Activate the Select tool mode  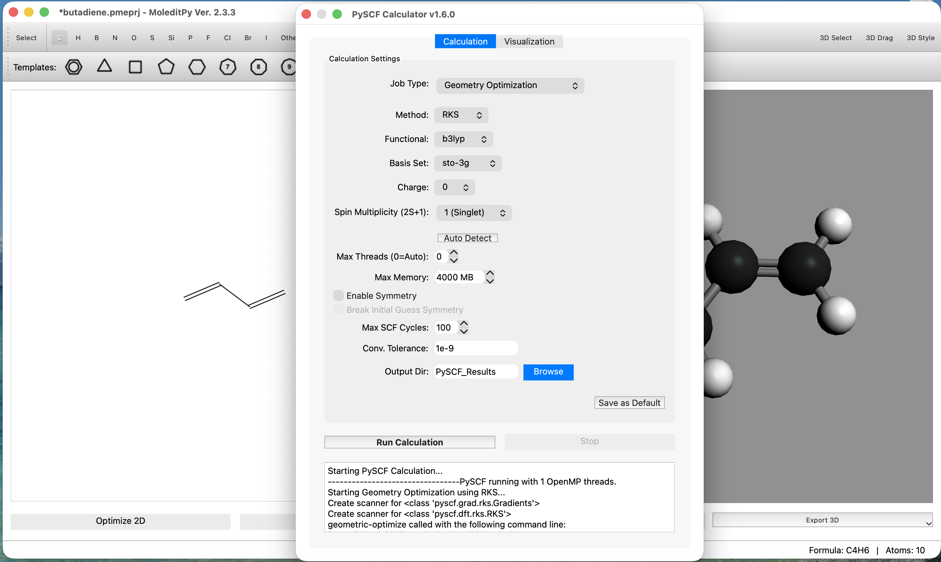click(x=26, y=38)
